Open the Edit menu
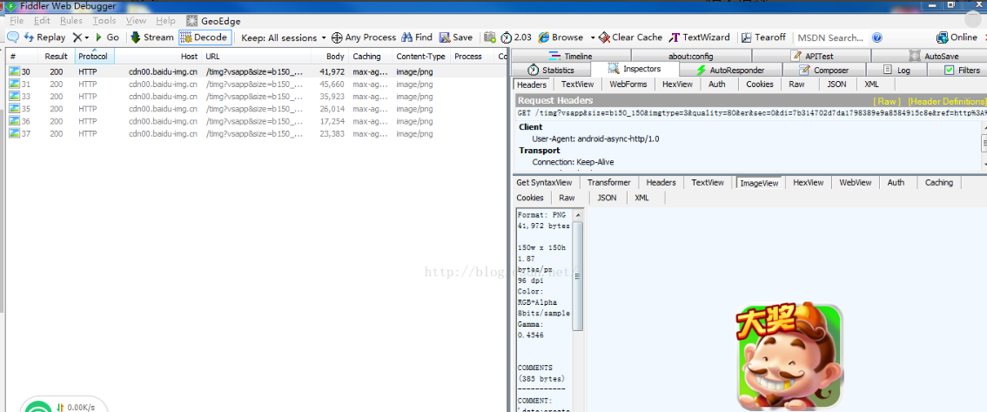 (42, 21)
